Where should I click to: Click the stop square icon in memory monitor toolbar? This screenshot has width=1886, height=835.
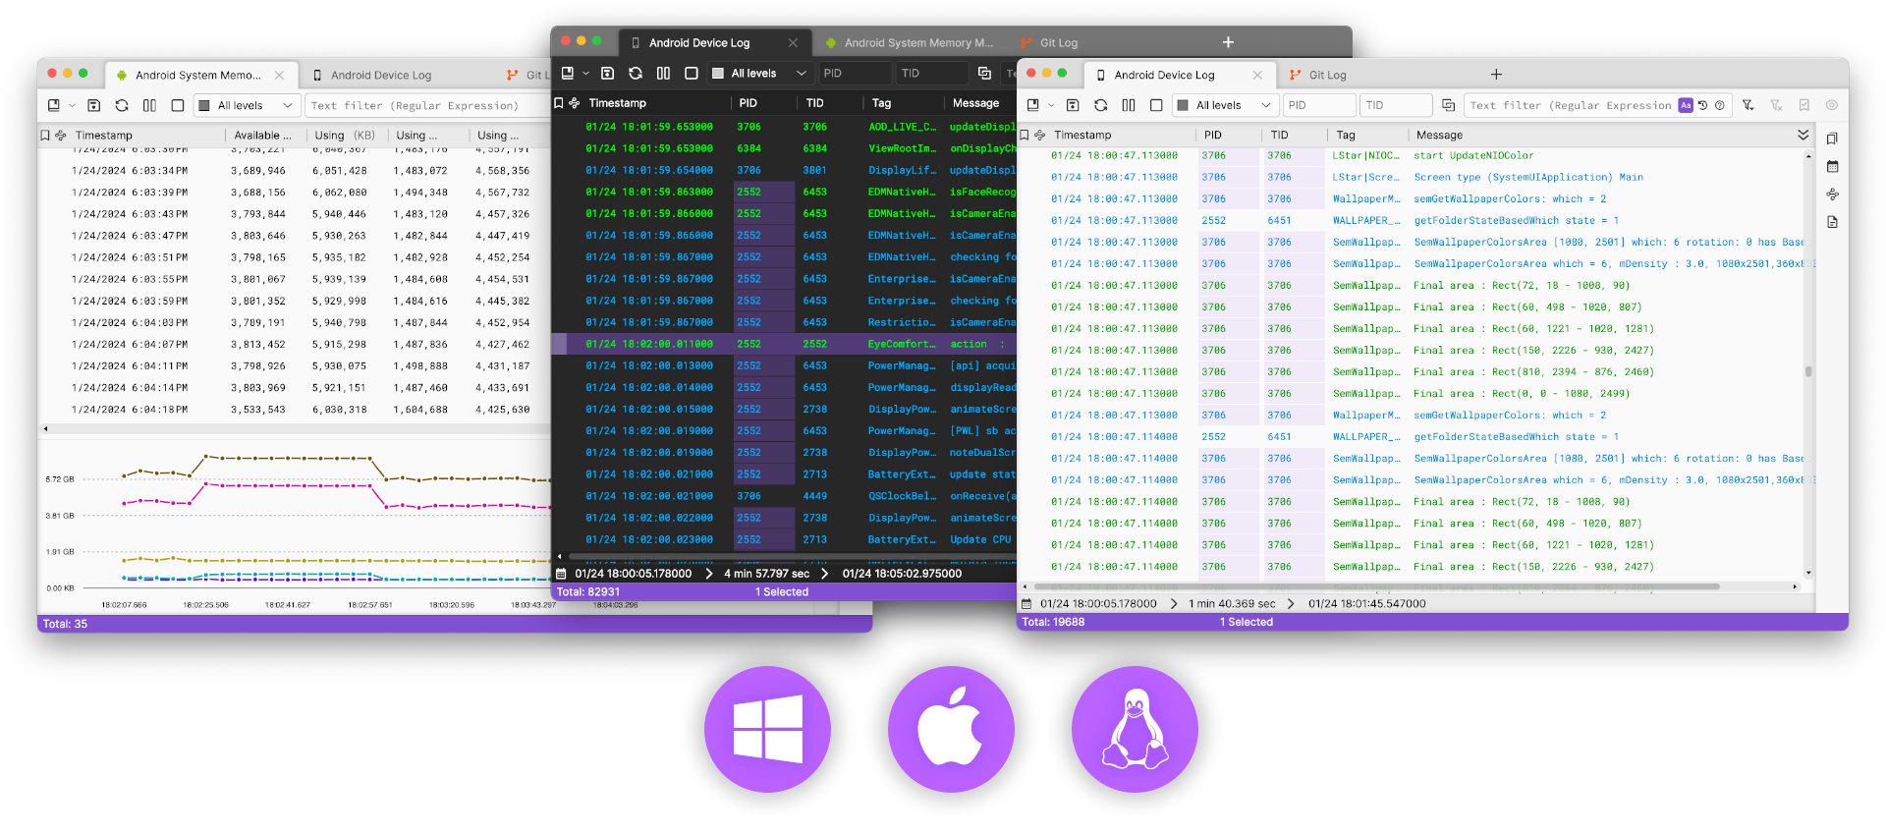click(x=178, y=105)
